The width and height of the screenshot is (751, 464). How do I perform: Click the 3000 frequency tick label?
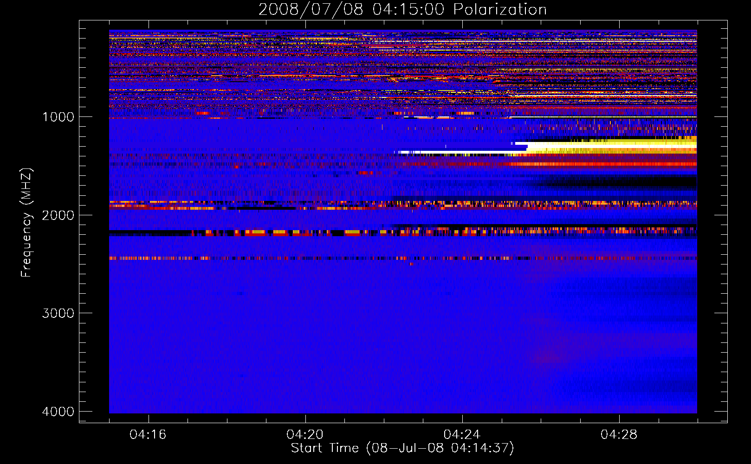tap(58, 313)
